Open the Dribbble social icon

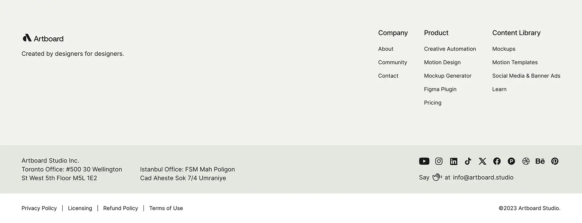[x=526, y=161]
